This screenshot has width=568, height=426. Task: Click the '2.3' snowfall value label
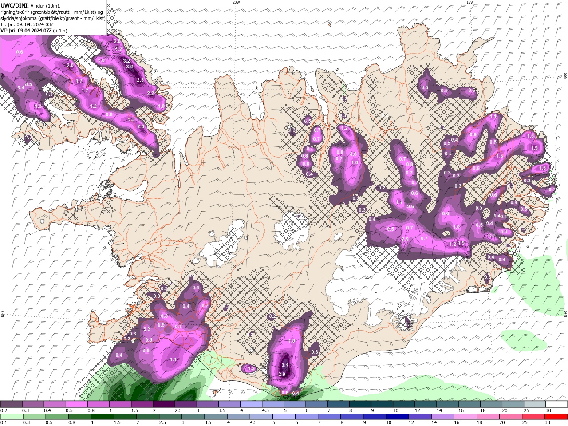pyautogui.click(x=140, y=80)
